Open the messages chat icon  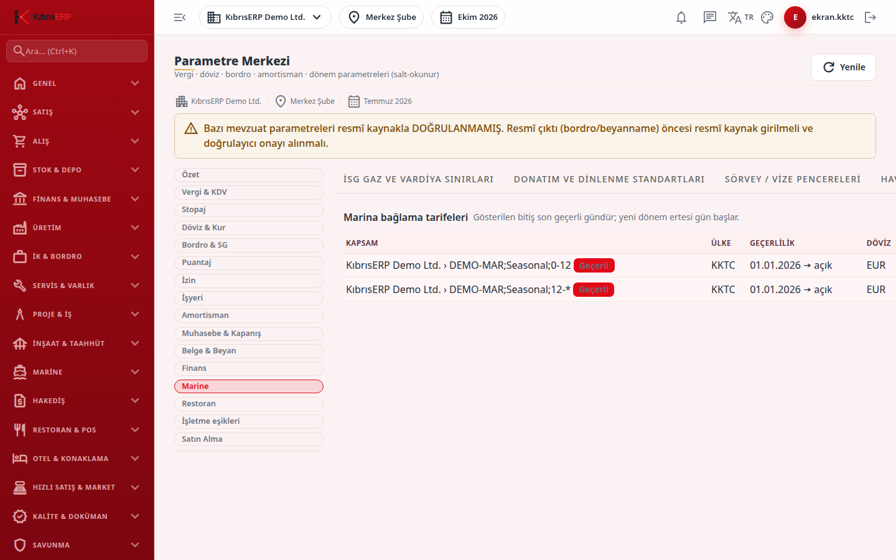tap(710, 17)
